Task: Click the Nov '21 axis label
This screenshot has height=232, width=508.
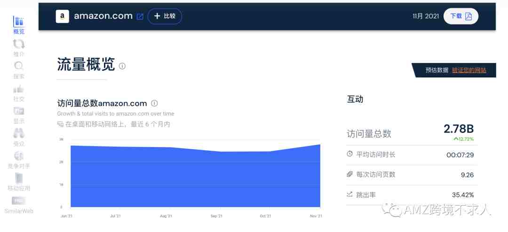Action: [316, 216]
